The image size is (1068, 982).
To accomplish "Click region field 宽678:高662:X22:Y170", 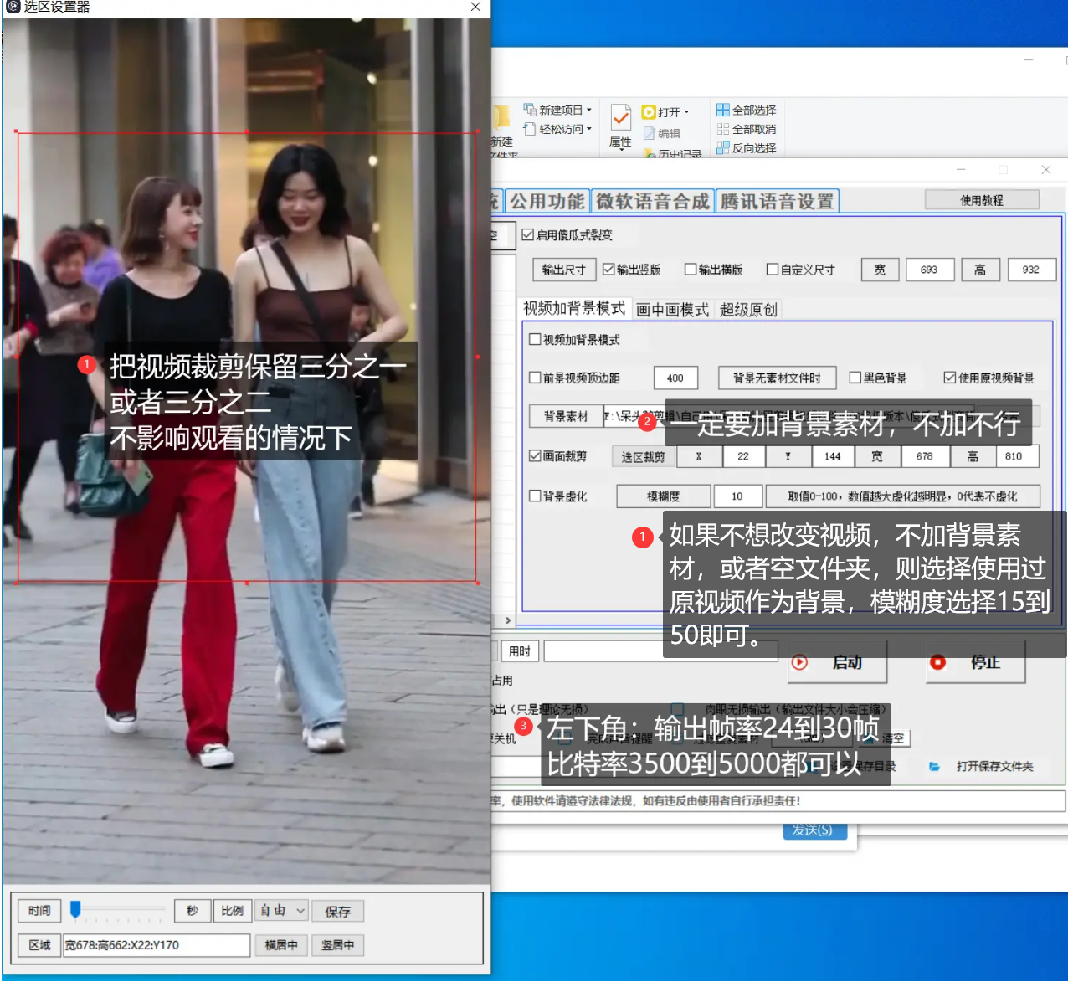I will coord(157,945).
